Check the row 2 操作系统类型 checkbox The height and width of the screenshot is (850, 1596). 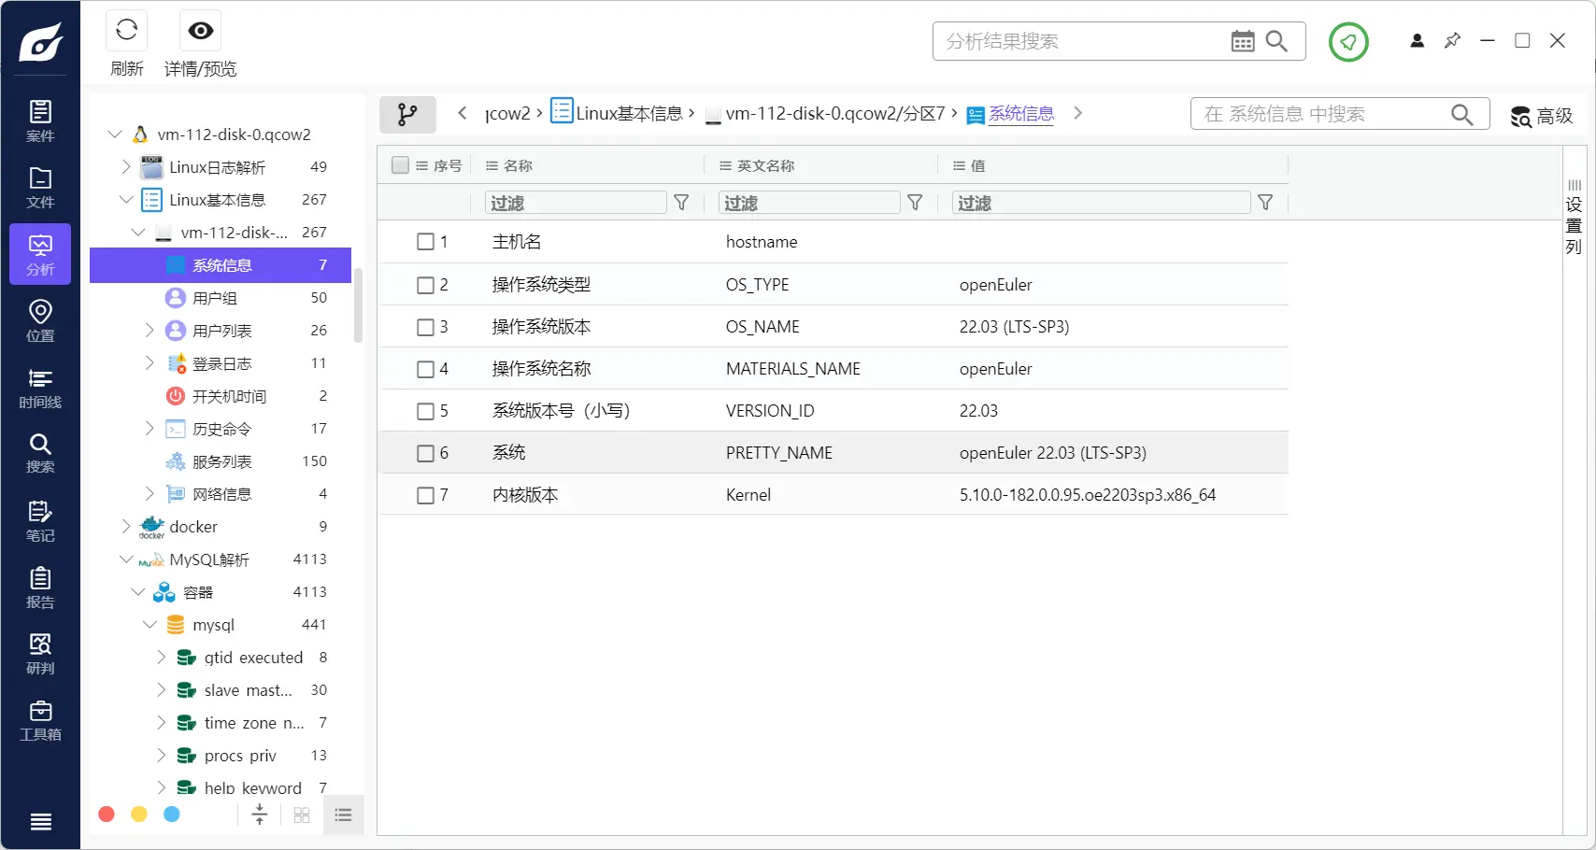[x=425, y=285]
